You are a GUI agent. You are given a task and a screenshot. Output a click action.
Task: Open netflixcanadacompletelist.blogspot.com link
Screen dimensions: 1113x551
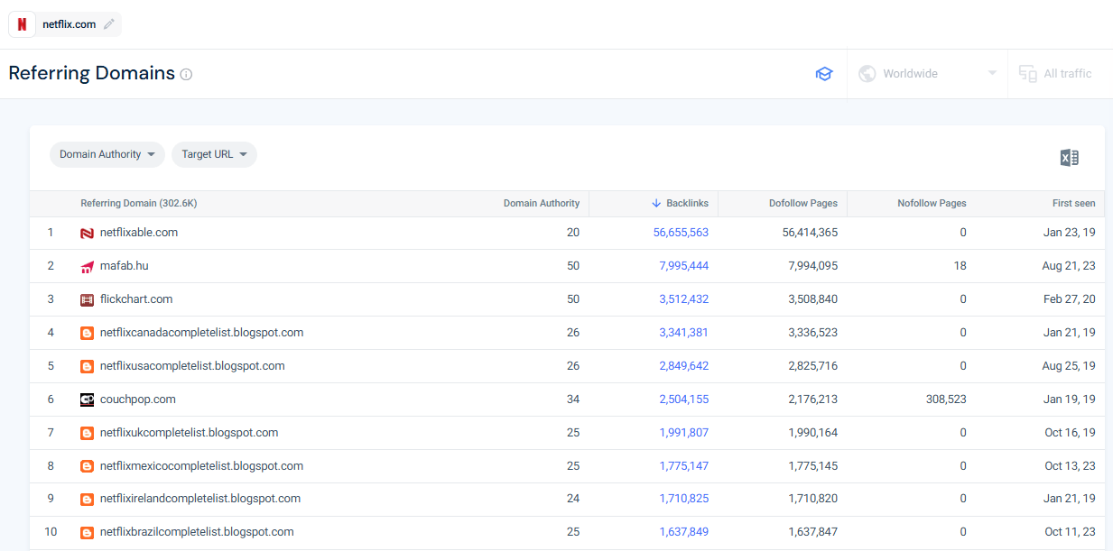(x=201, y=333)
